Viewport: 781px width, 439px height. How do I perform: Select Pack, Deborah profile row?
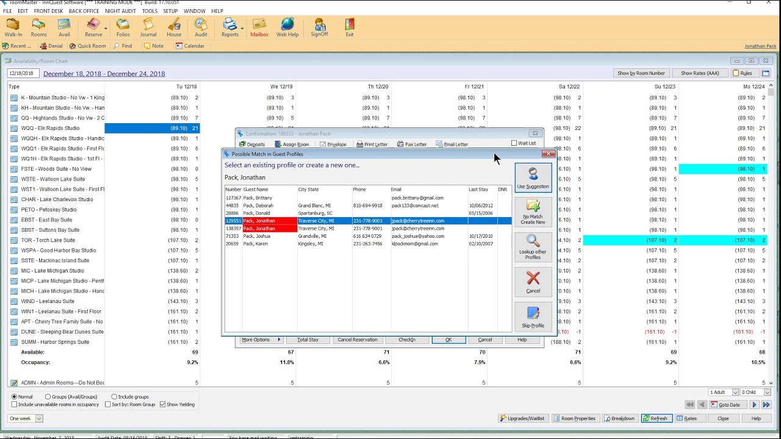[x=368, y=205]
